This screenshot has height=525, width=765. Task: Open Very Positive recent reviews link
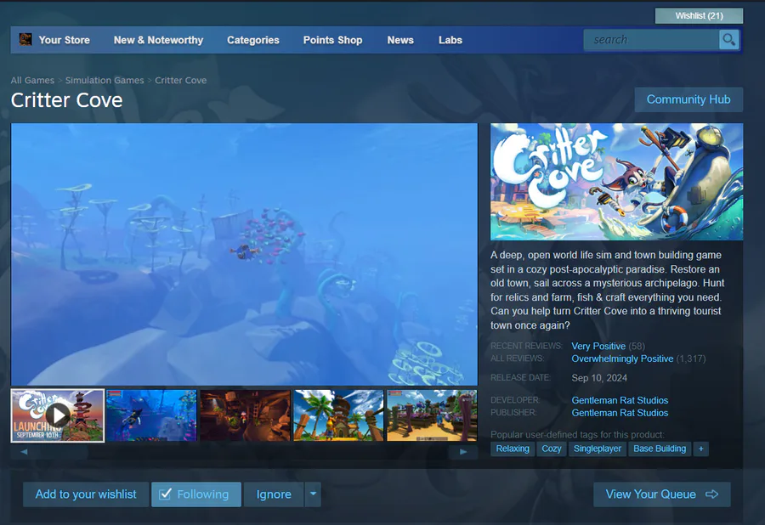598,346
